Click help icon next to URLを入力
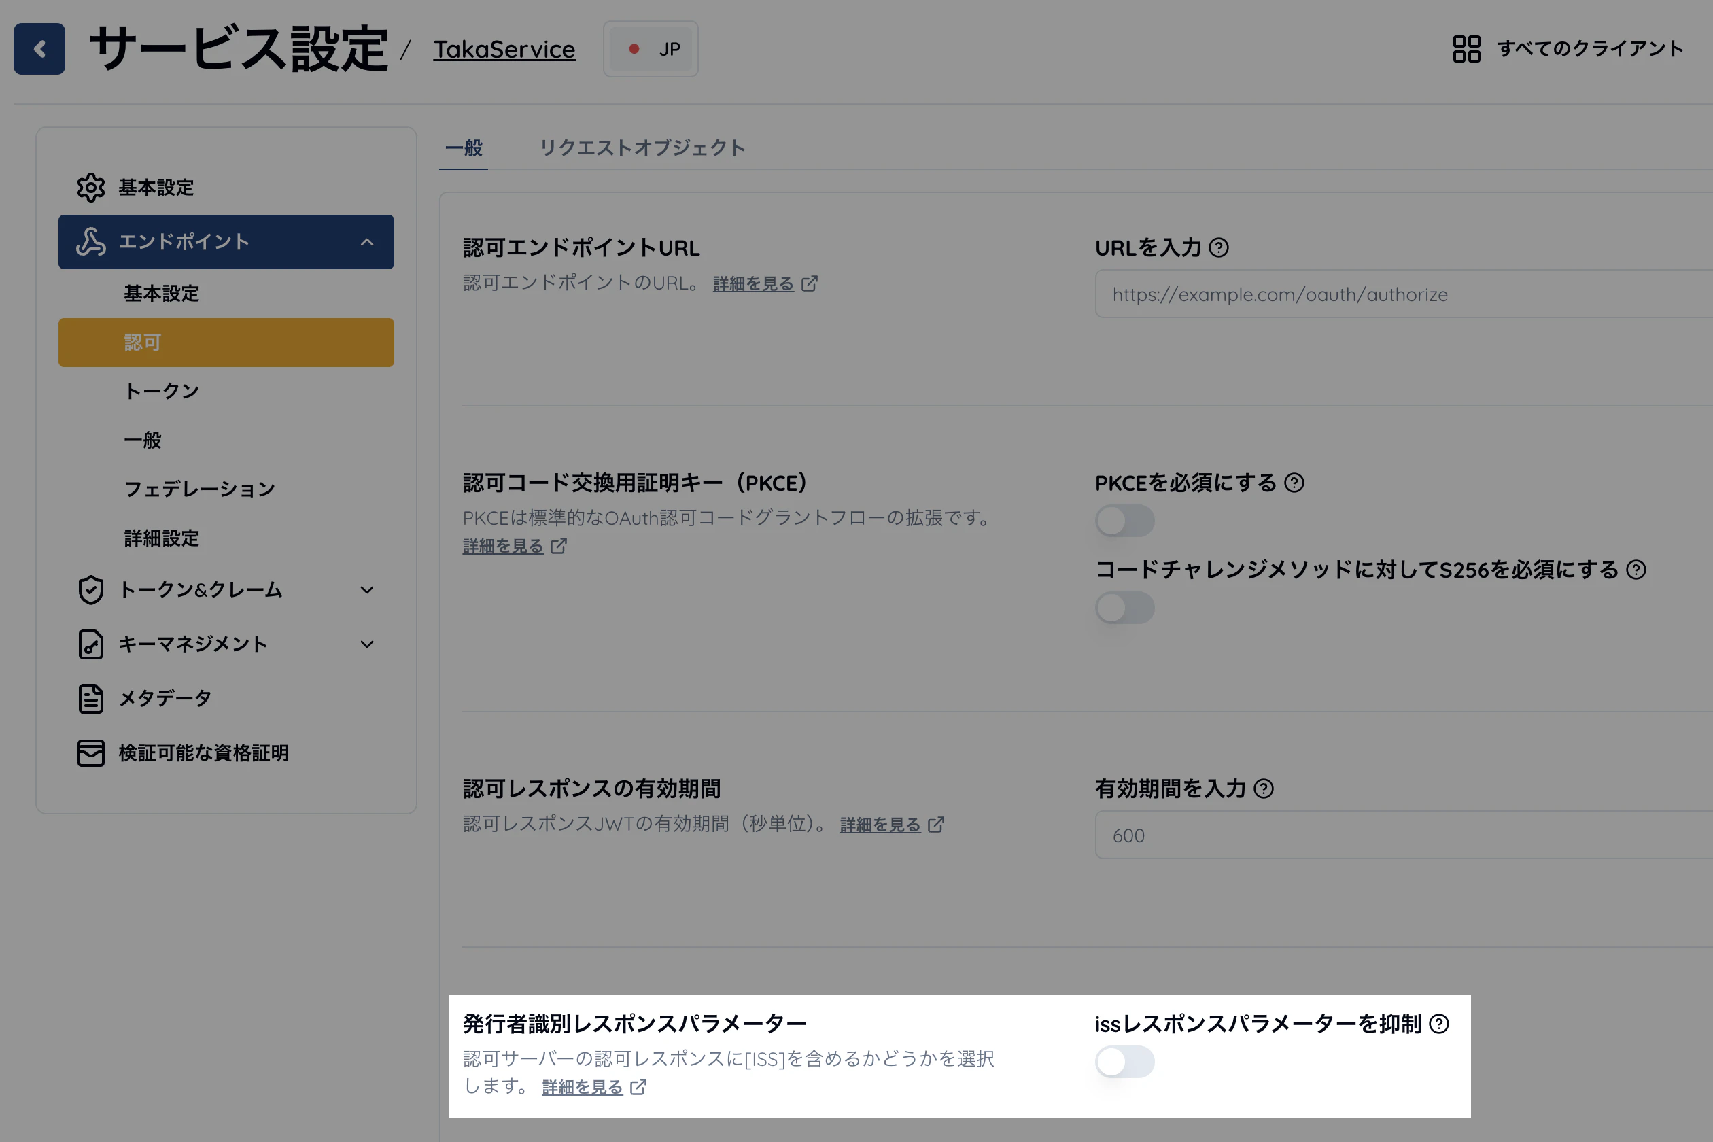The height and width of the screenshot is (1142, 1713). tap(1218, 247)
